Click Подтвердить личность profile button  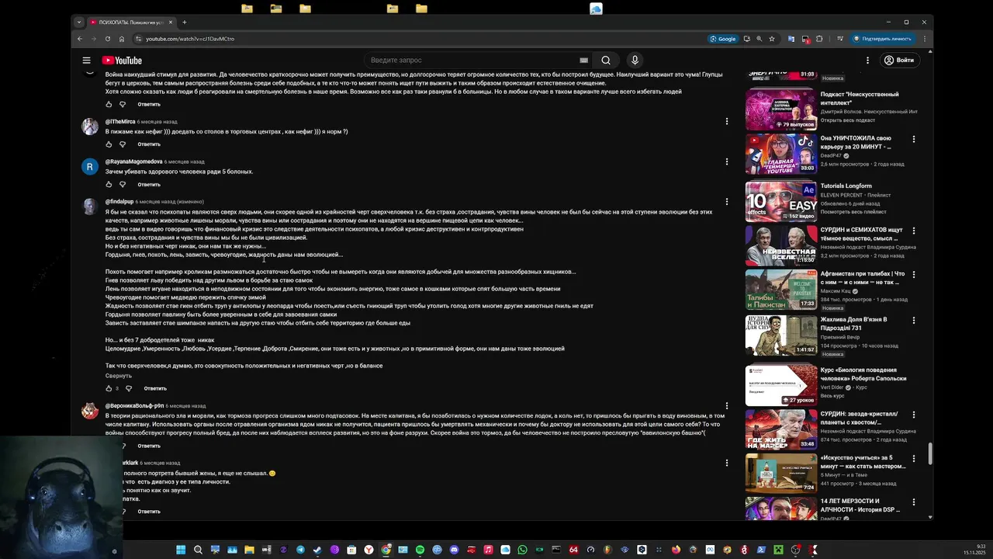coord(882,39)
